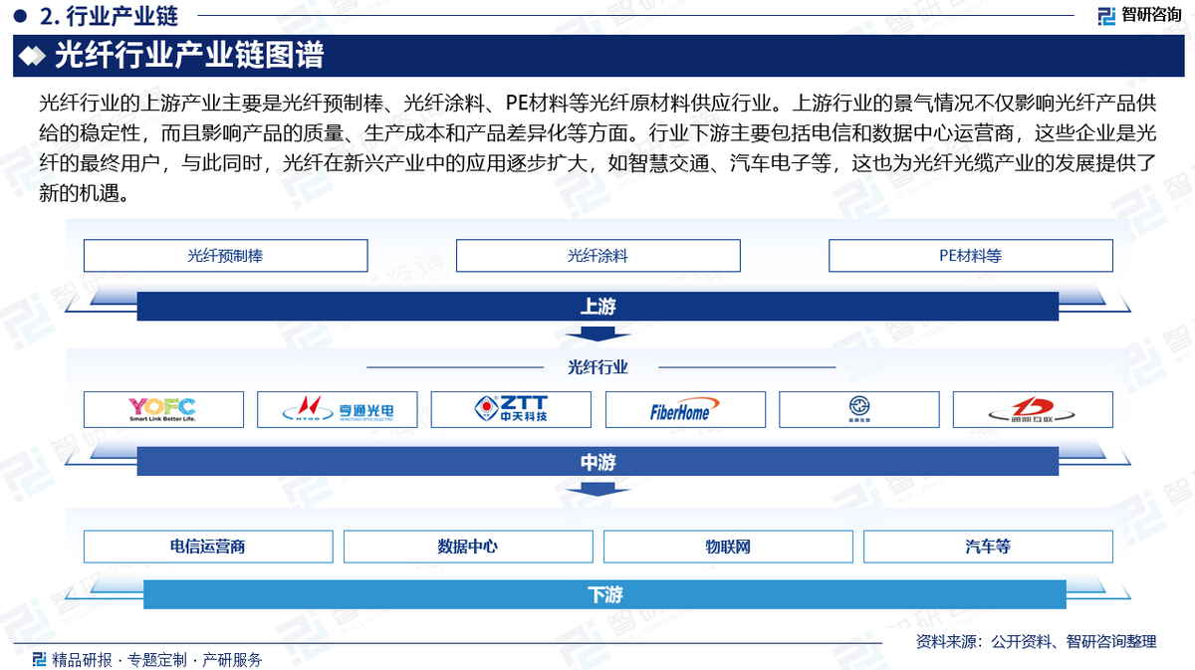Click the 电信运营商 box
Viewport: 1195px width, 670px height.
(x=208, y=547)
